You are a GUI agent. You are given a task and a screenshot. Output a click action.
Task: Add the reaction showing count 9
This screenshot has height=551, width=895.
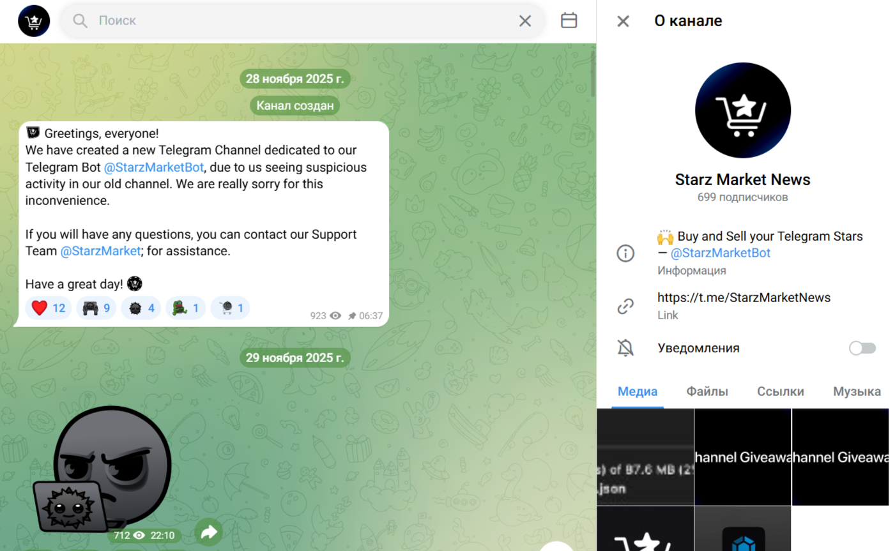(x=96, y=308)
